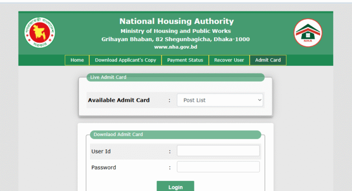Click the Password label text
352x191 pixels.
click(104, 168)
